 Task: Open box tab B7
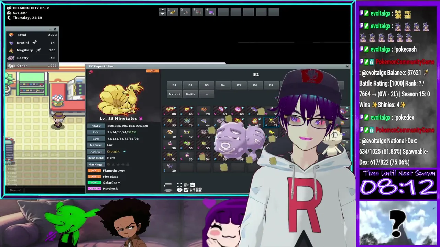(271, 85)
